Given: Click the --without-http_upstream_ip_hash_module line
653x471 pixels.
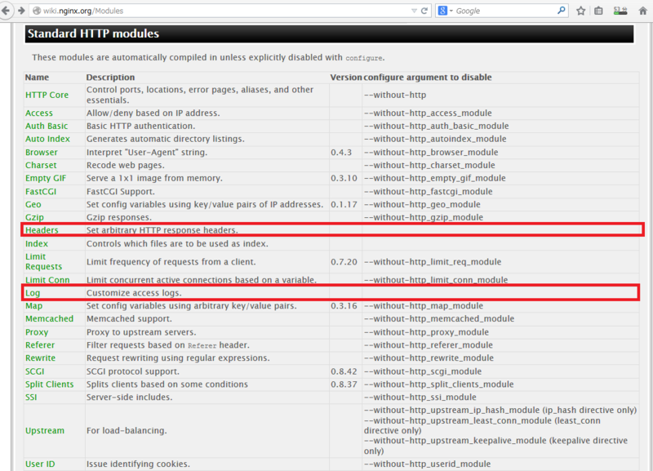Looking at the screenshot, I should coord(500,411).
